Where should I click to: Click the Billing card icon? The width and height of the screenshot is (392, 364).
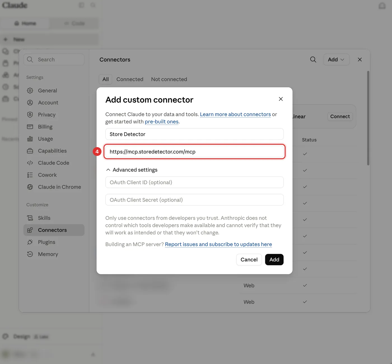tap(30, 127)
